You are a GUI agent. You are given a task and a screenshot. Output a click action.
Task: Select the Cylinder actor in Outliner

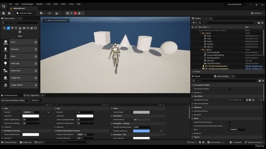[210, 44]
